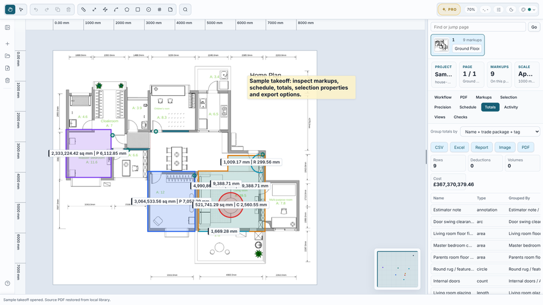
Task: Click the coordinates readout button in top bar
Action: point(485,10)
